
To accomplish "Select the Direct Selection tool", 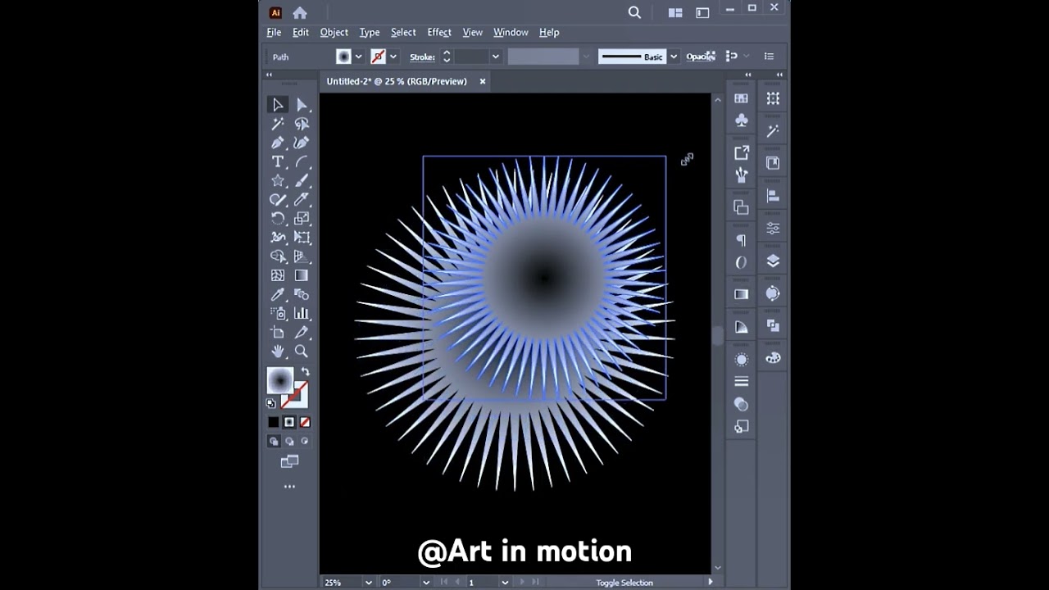I will 302,105.
